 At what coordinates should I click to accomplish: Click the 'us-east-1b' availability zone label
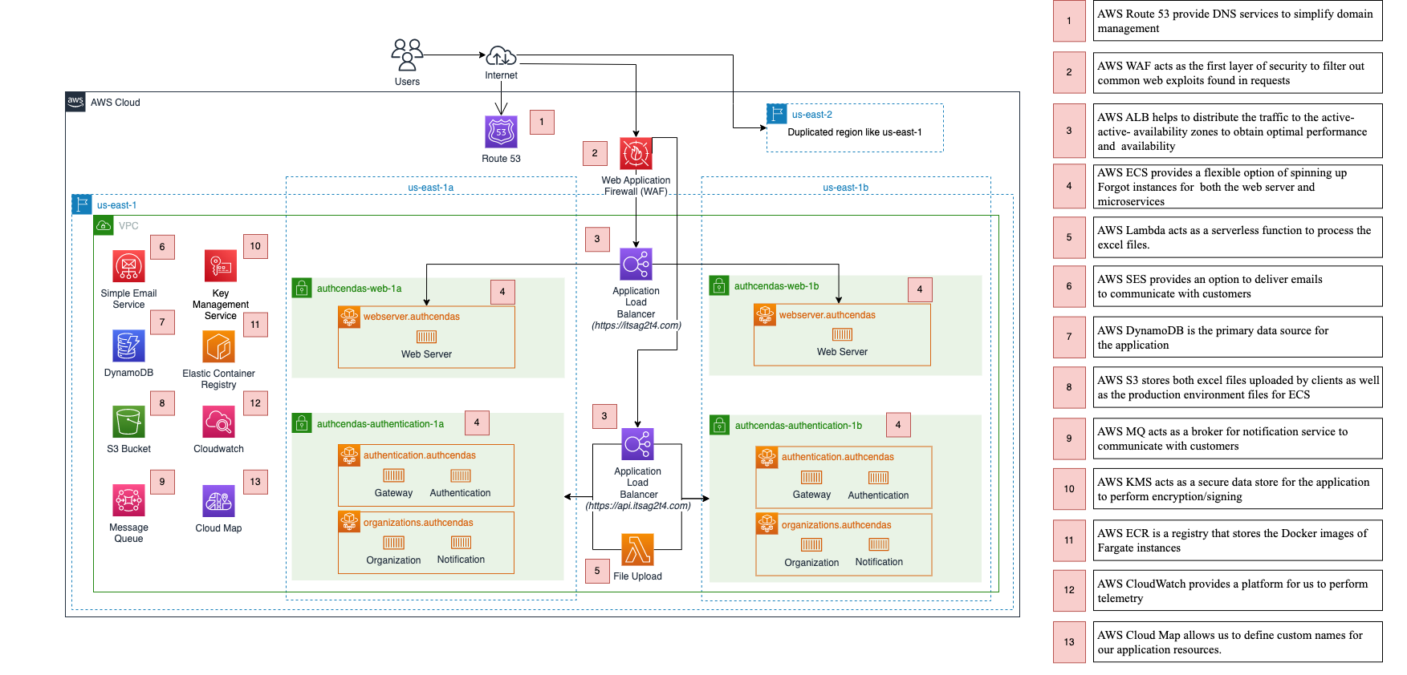coord(846,188)
